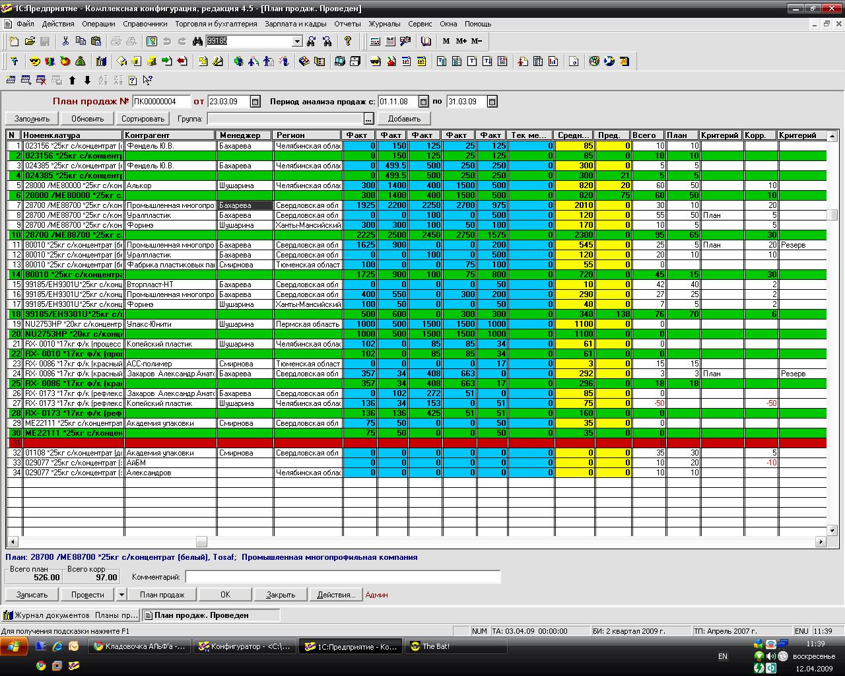
Task: Click the M+ memory add button
Action: (x=461, y=41)
